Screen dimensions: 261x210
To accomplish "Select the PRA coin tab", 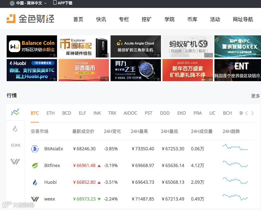I will (198, 113).
